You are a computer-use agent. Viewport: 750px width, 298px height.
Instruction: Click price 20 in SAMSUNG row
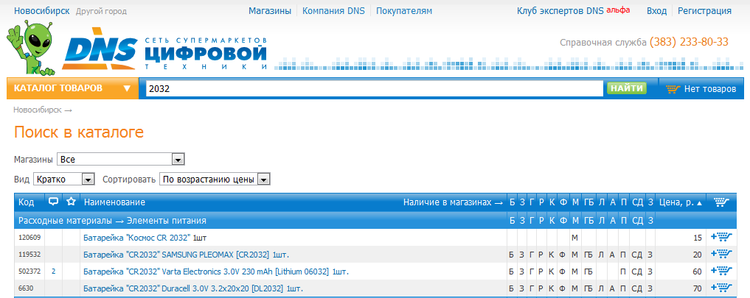698,255
